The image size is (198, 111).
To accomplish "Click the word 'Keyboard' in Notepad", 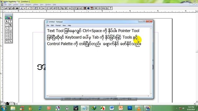I will [x=73, y=37].
